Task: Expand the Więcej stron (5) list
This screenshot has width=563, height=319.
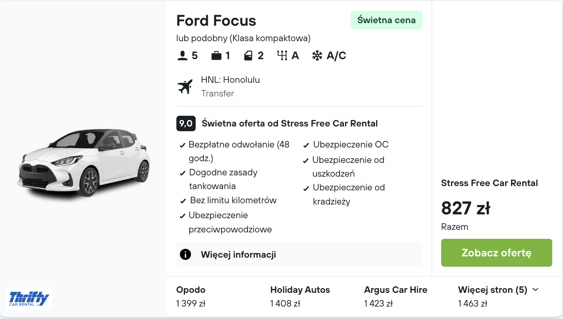Action: coord(493,290)
